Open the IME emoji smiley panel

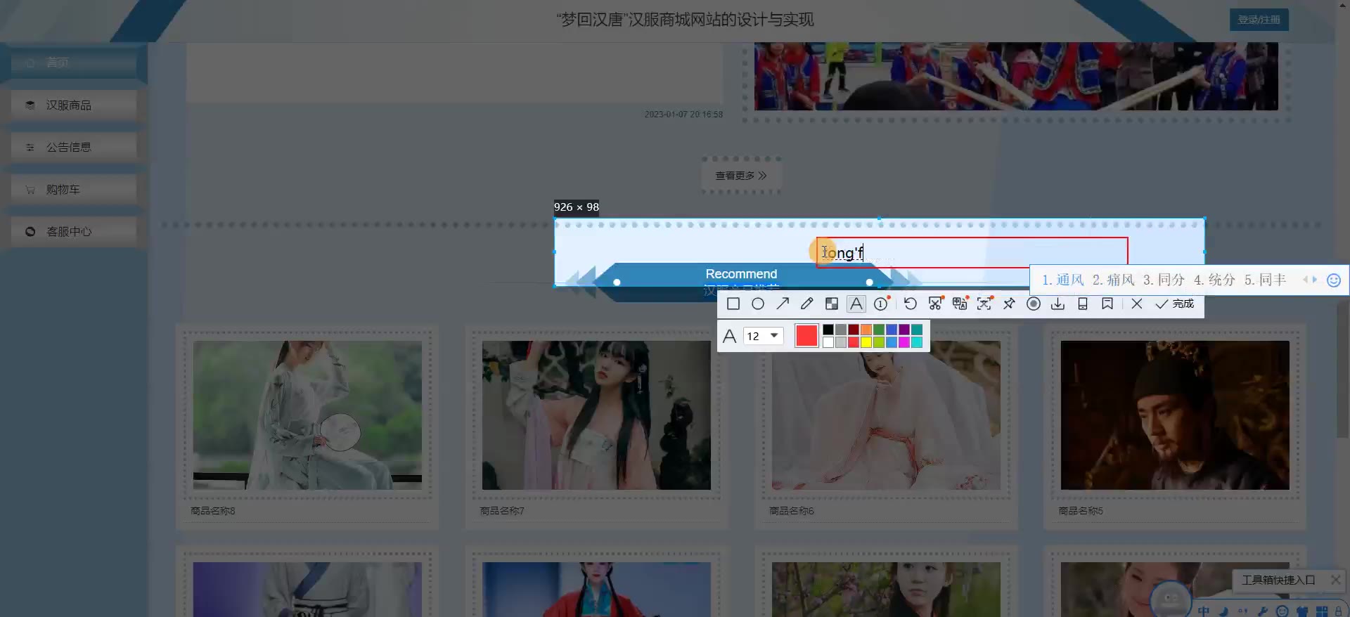tap(1333, 280)
